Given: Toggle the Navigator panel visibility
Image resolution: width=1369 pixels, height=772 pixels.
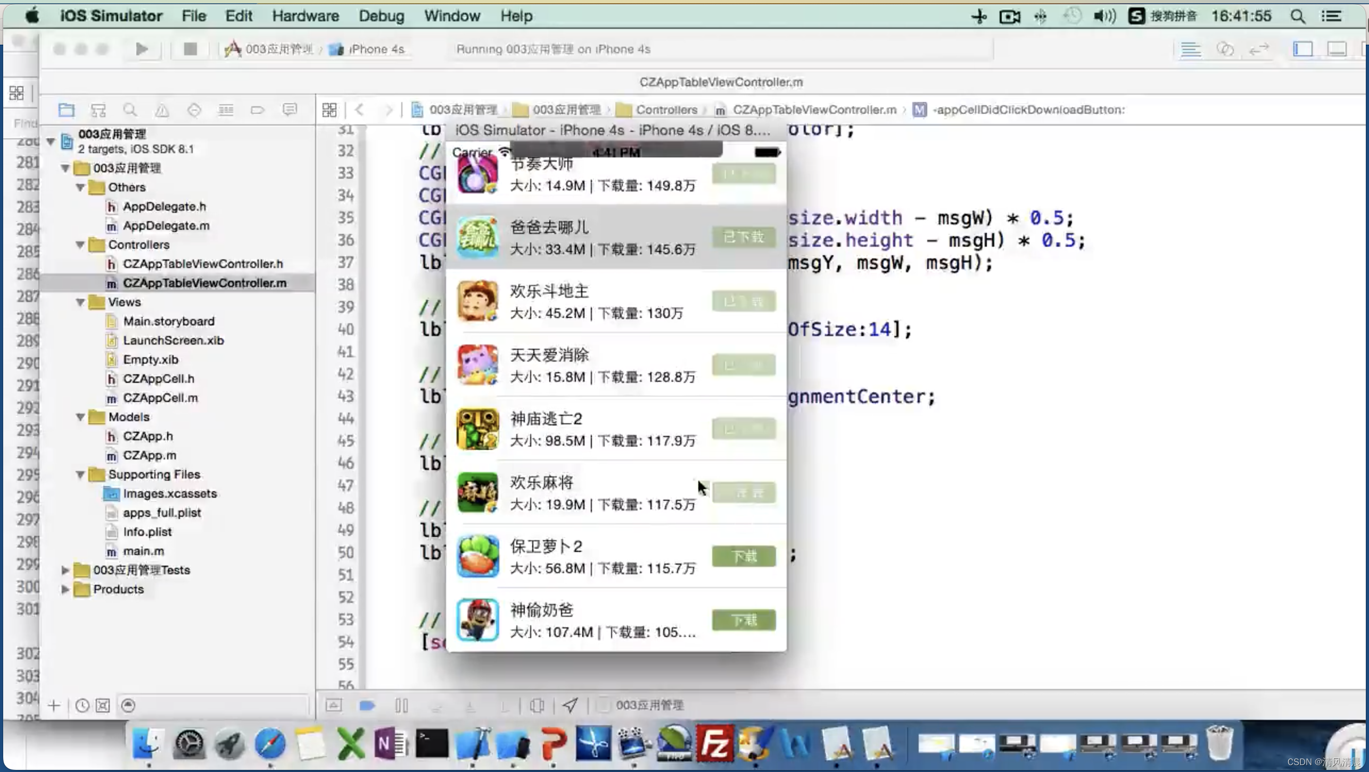Looking at the screenshot, I should click(1303, 49).
